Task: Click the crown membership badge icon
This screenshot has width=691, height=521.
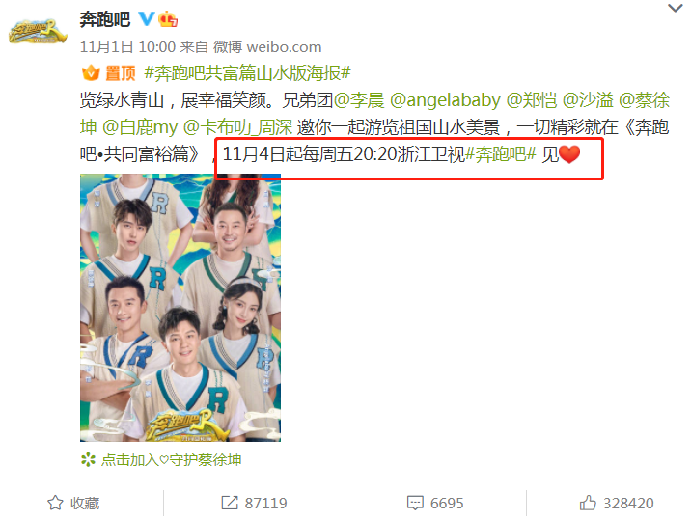Action: [168, 19]
